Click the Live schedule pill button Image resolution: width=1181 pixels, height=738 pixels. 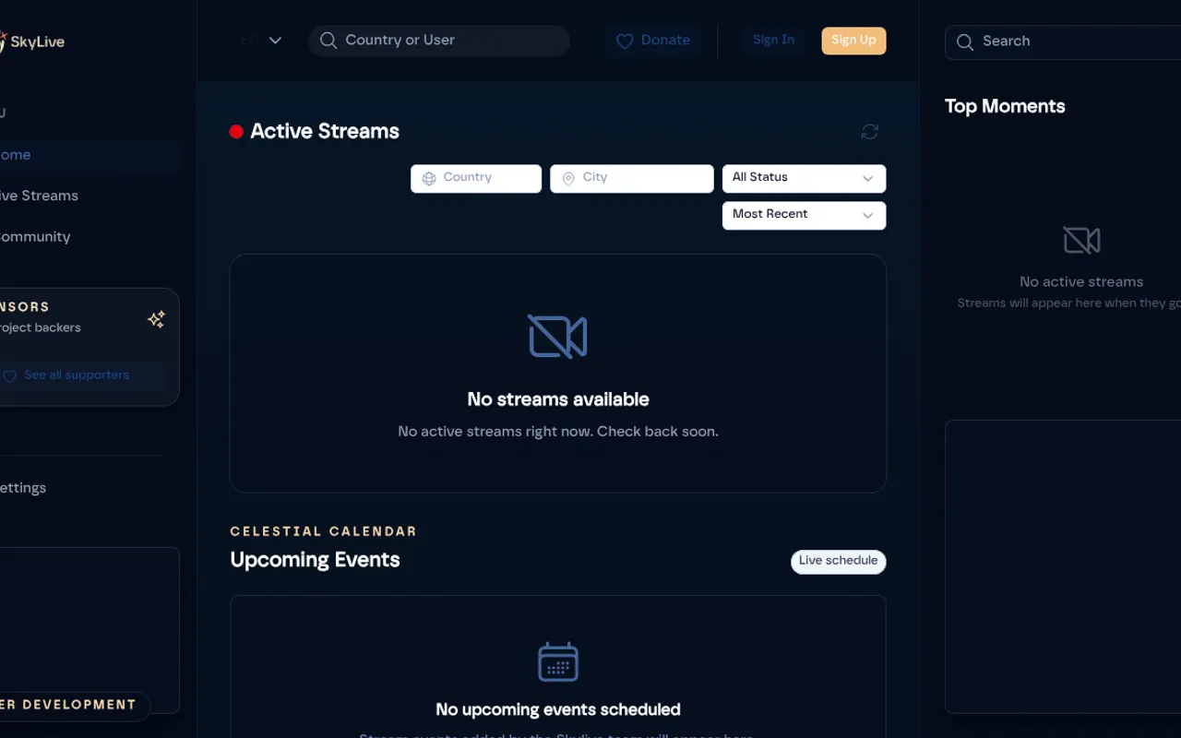pyautogui.click(x=838, y=562)
